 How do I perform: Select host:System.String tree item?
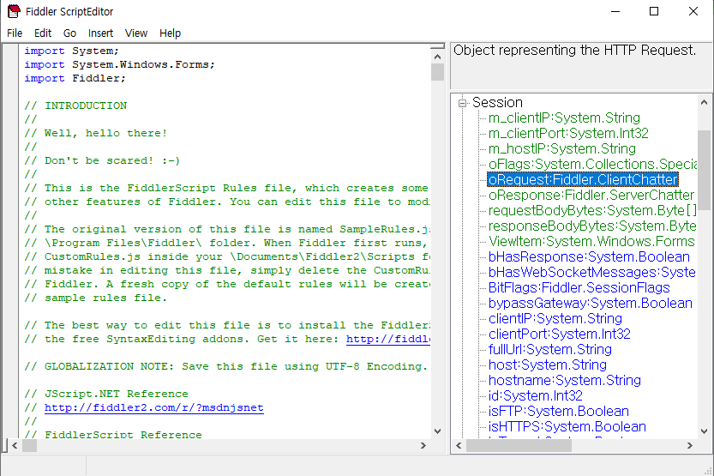click(x=548, y=365)
